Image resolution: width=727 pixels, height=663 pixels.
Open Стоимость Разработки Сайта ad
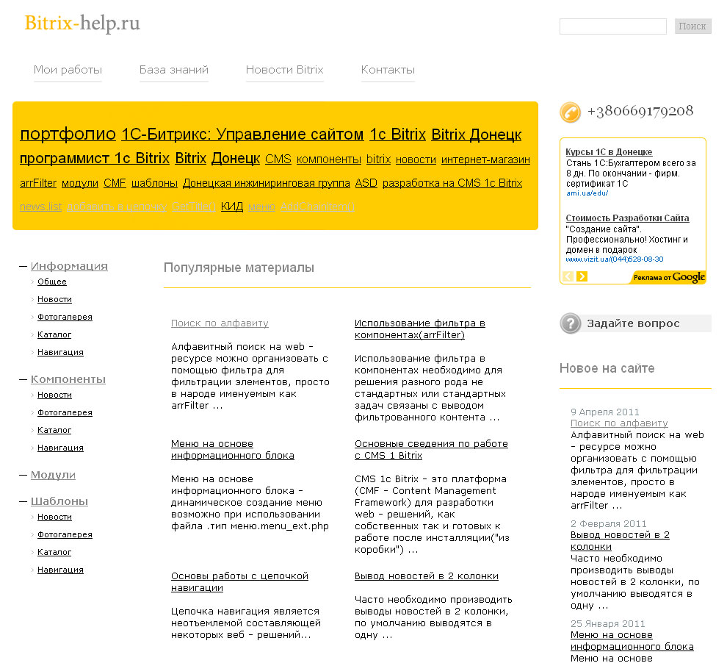click(x=627, y=218)
